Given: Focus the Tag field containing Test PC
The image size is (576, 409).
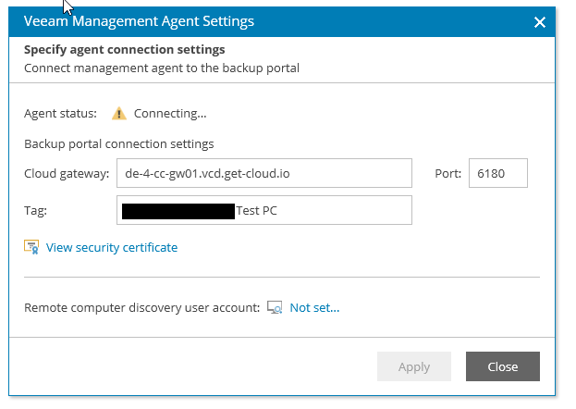Looking at the screenshot, I should pyautogui.click(x=264, y=210).
